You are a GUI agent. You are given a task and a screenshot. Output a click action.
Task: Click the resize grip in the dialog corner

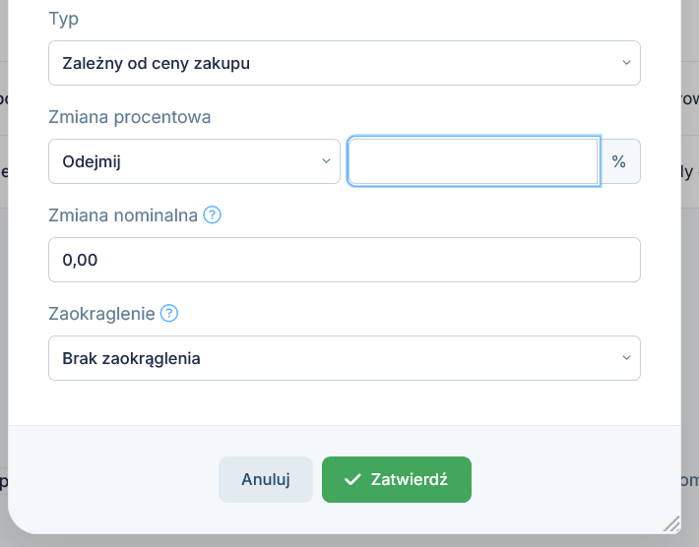point(671,523)
